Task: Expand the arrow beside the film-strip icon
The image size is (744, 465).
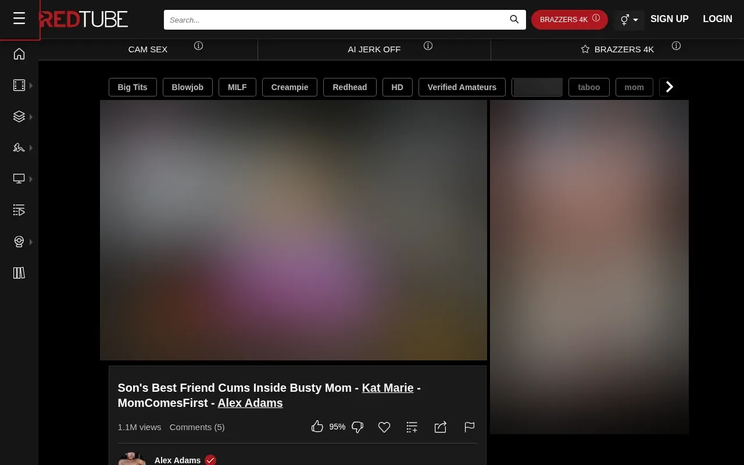Action: pos(31,85)
